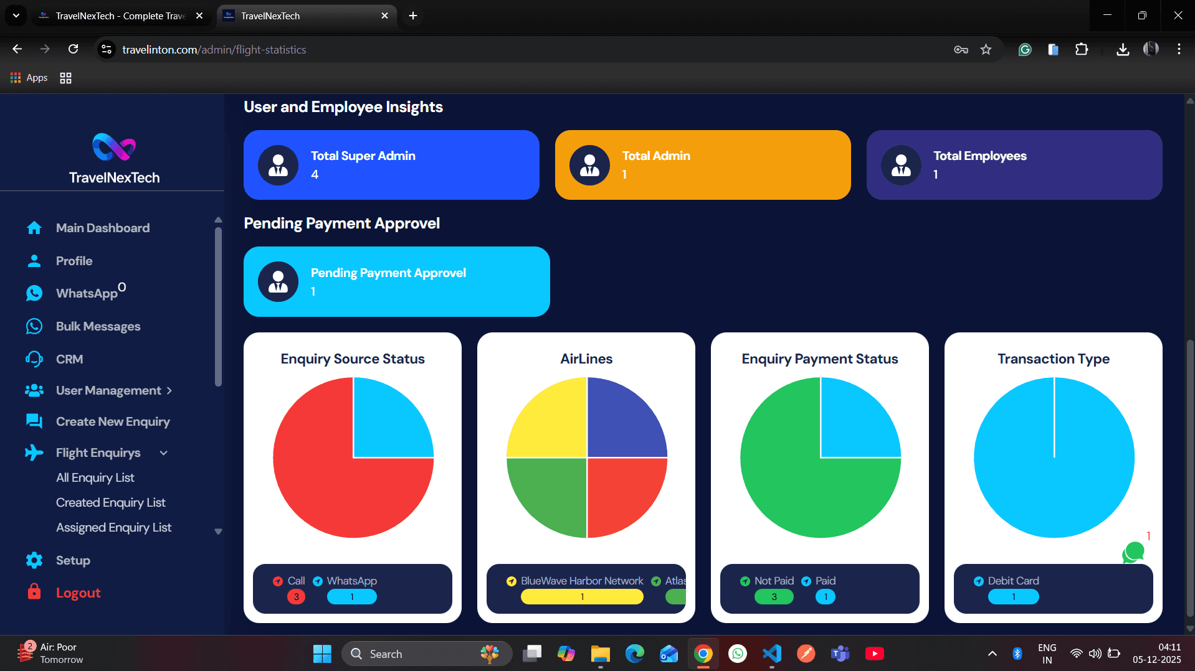The width and height of the screenshot is (1195, 671).
Task: Open the green floating WhatsApp chat bubble
Action: pos(1133,552)
